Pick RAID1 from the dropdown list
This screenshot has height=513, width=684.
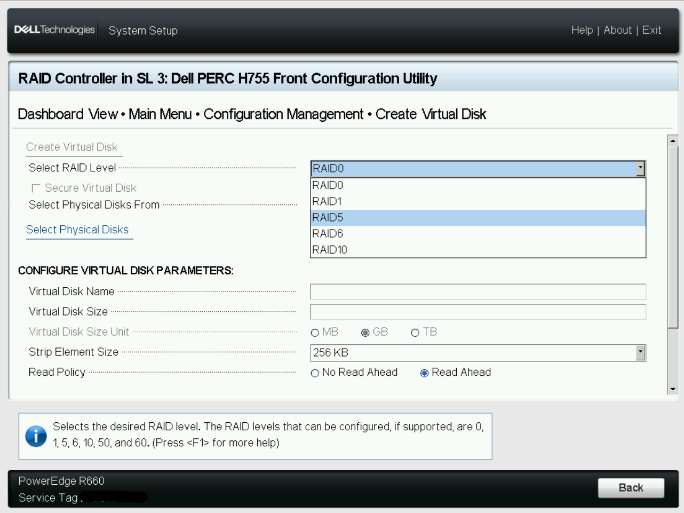(x=478, y=201)
